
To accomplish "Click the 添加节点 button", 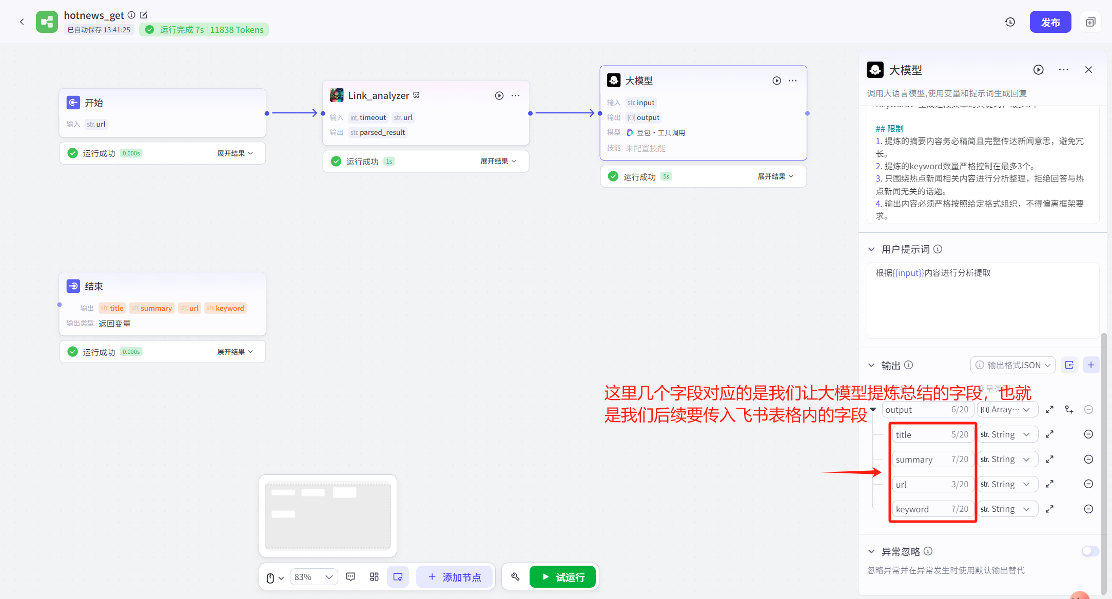I will tap(454, 577).
